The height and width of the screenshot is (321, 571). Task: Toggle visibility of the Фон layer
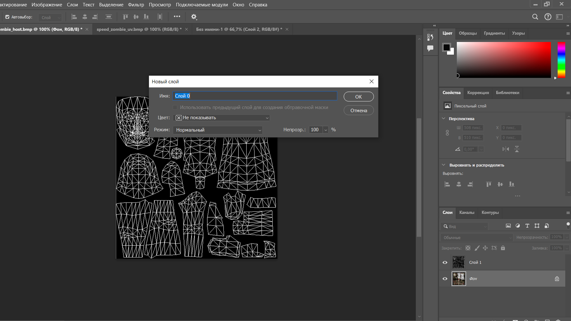445,279
